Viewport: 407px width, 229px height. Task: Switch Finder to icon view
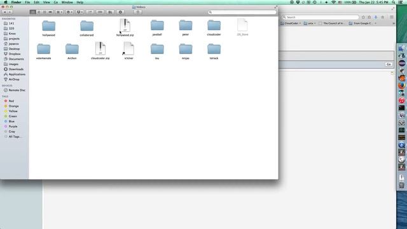click(x=32, y=12)
